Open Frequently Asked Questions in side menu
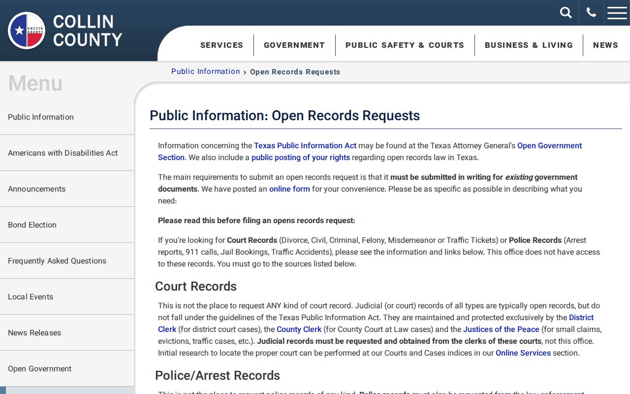 coord(67,261)
